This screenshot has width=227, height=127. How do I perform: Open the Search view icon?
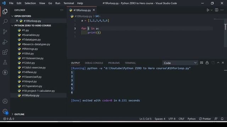[5, 22]
